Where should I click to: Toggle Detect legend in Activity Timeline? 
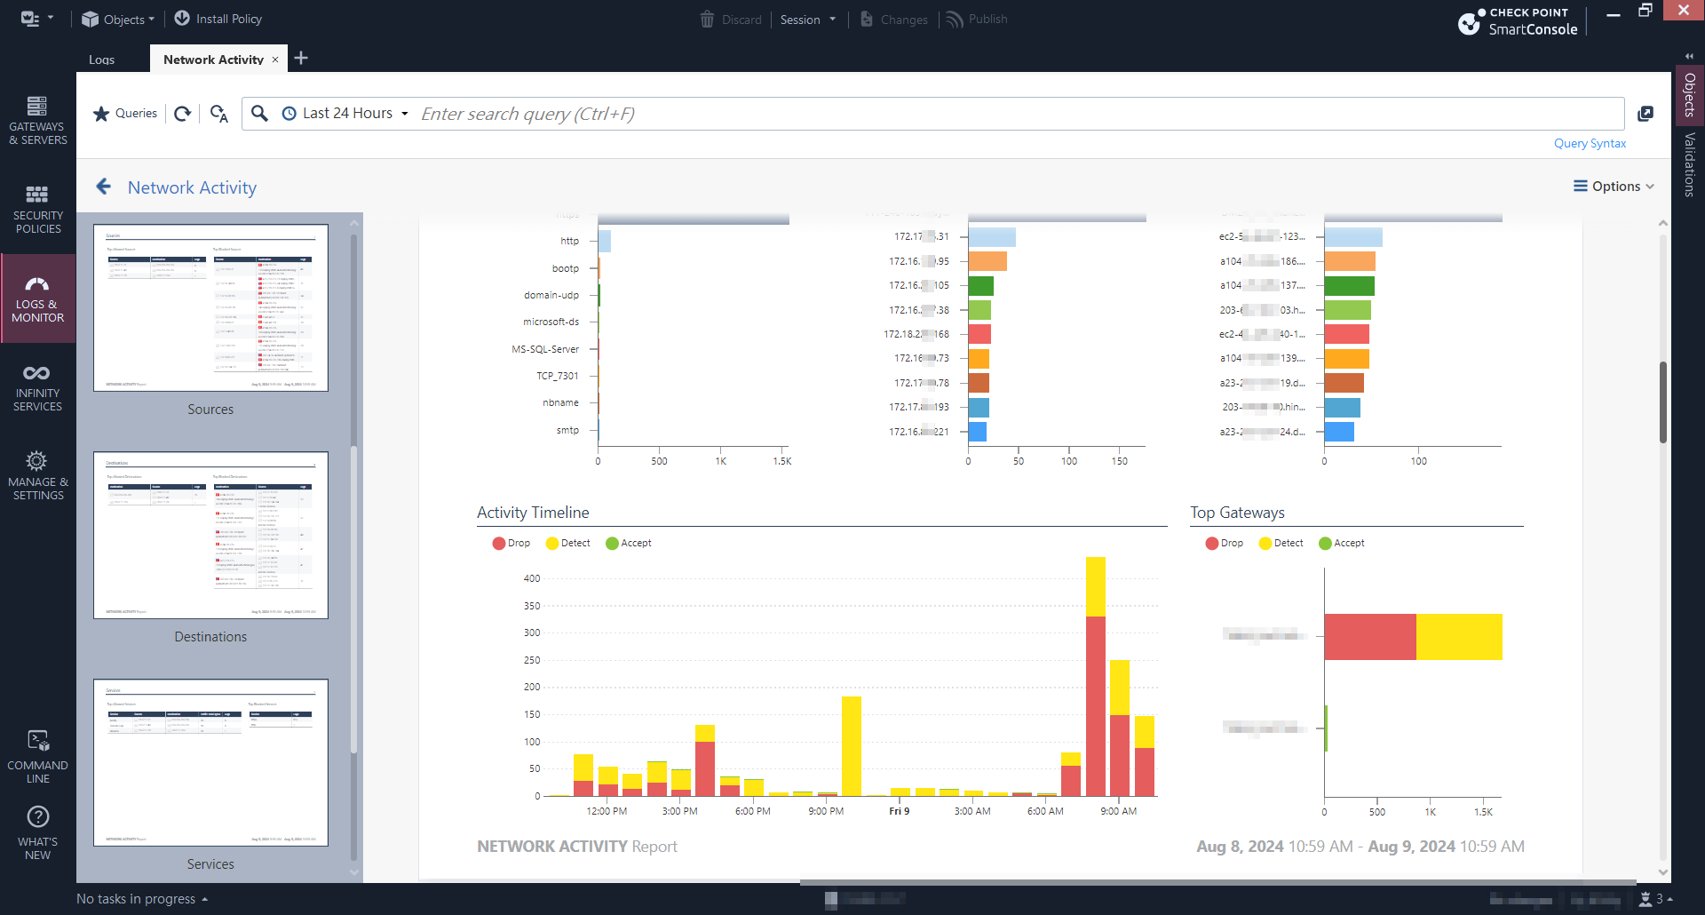click(x=568, y=543)
